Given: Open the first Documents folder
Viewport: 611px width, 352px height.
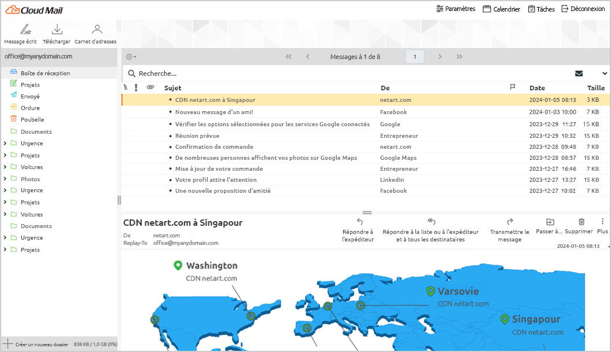Looking at the screenshot, I should pyautogui.click(x=36, y=132).
